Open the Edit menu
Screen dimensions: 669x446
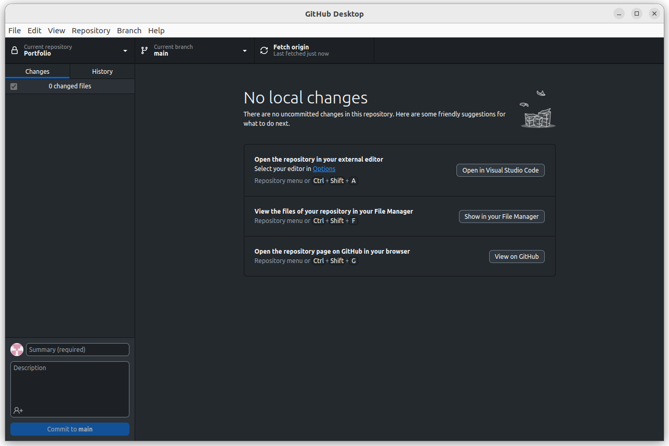[x=34, y=31]
